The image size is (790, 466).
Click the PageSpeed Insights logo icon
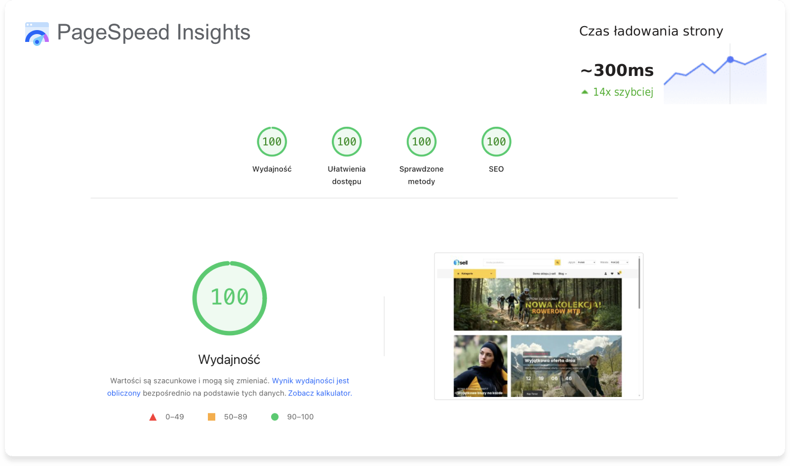tap(37, 34)
